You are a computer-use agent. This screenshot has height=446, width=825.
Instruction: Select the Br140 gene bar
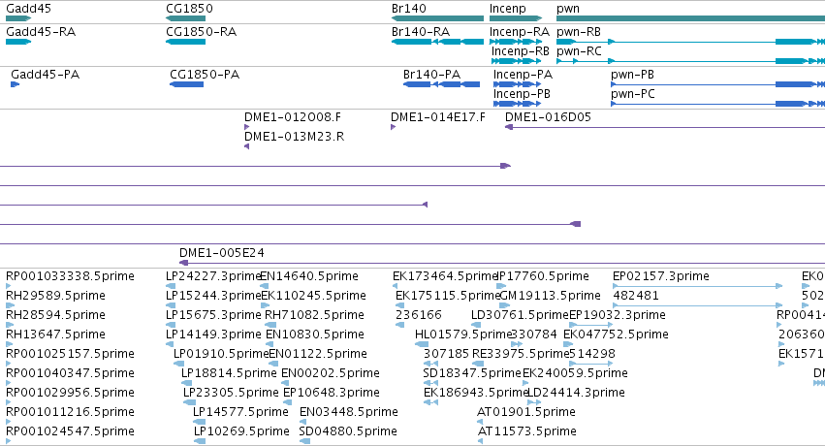[437, 18]
